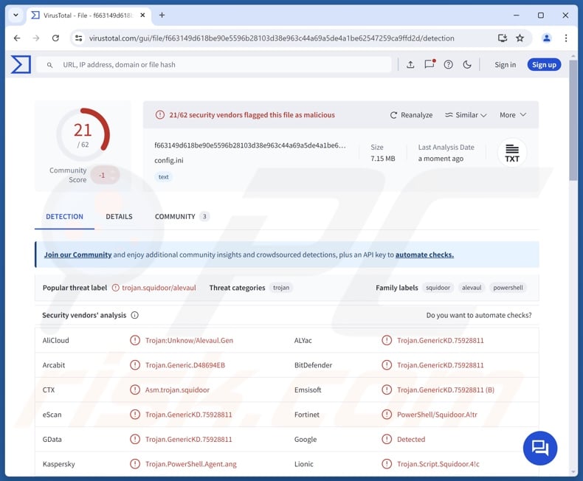Click the Reanalyze button

pos(411,115)
